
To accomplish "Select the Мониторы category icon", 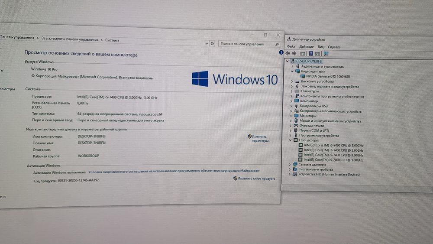I will [296, 116].
